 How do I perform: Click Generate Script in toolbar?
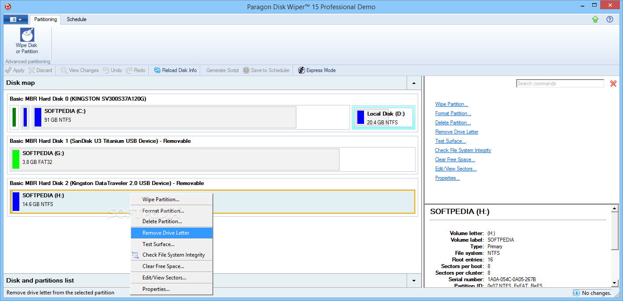[x=222, y=70]
